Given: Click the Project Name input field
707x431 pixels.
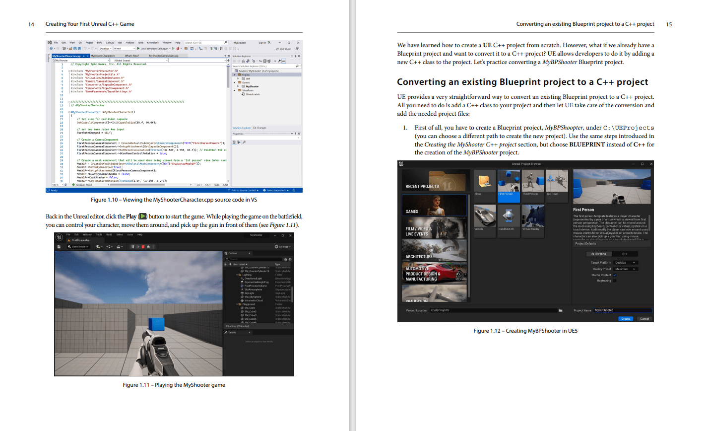Looking at the screenshot, I should pos(622,310).
